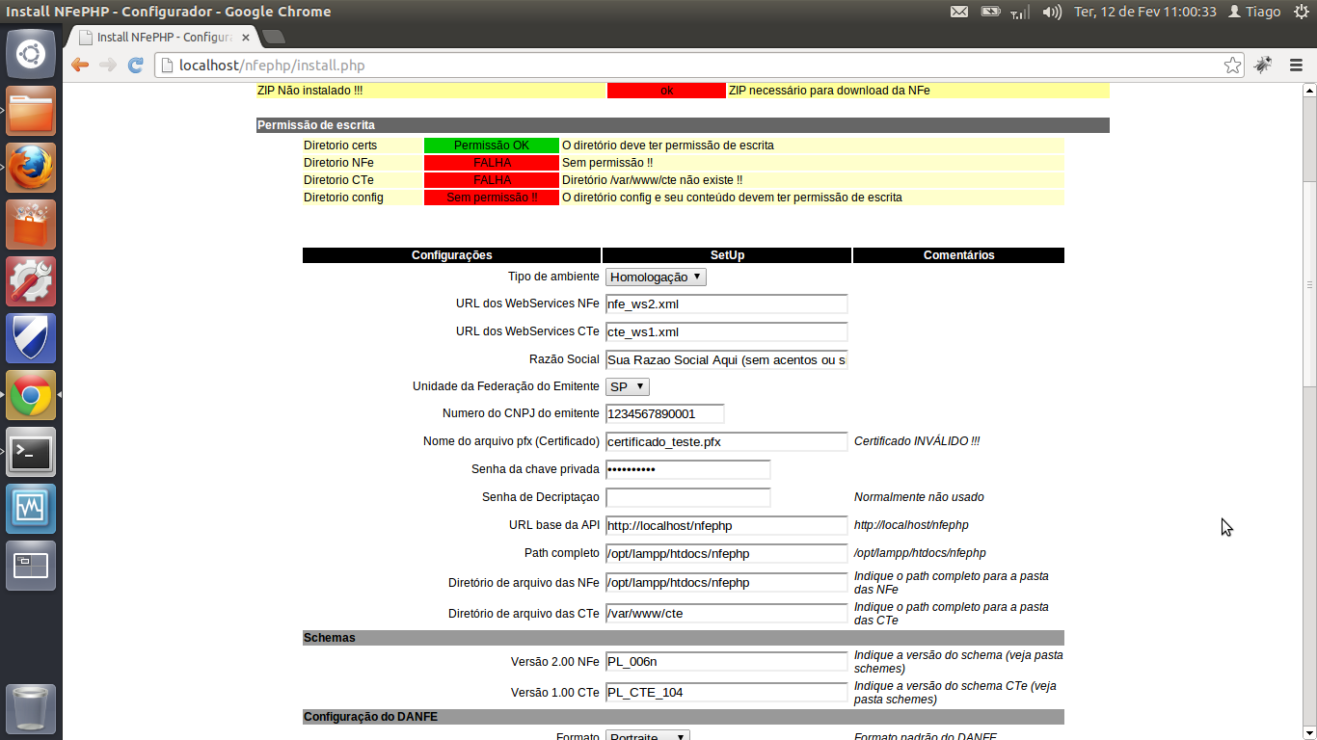
Task: Edit Versão 1.00 CTe schema field
Action: click(x=726, y=693)
